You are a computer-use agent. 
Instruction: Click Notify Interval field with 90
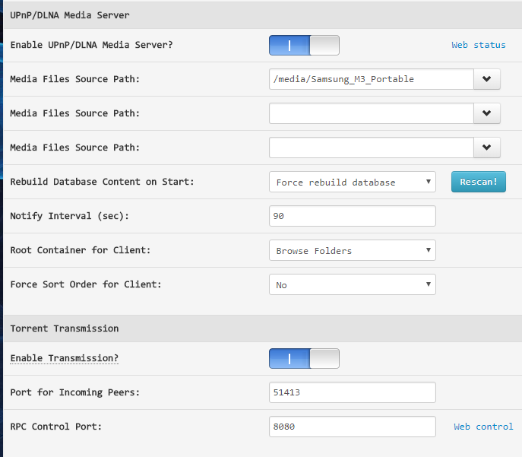[353, 216]
